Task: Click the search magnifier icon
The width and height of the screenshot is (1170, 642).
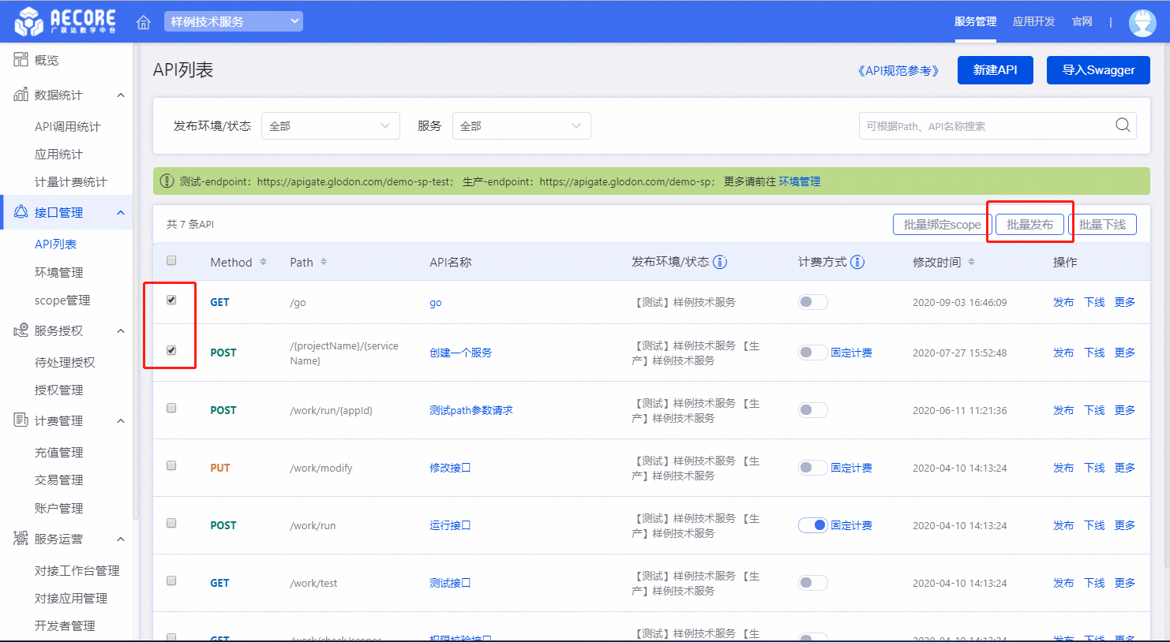Action: point(1122,125)
